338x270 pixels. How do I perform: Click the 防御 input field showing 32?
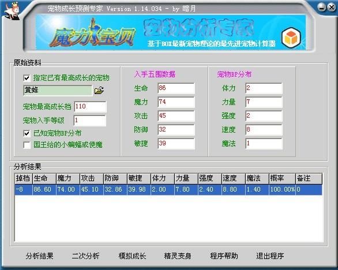pyautogui.click(x=176, y=130)
